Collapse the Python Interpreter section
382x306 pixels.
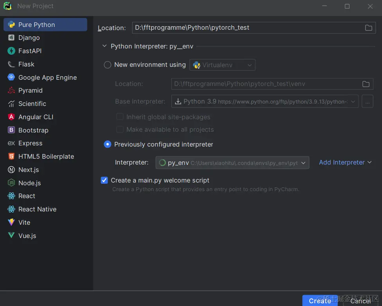[104, 46]
